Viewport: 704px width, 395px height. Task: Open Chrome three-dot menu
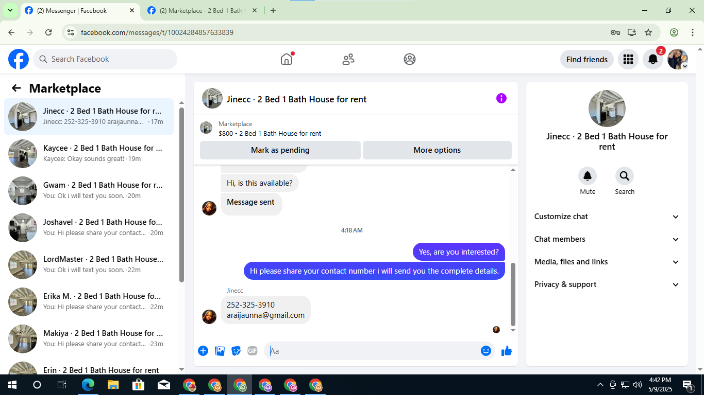point(692,32)
